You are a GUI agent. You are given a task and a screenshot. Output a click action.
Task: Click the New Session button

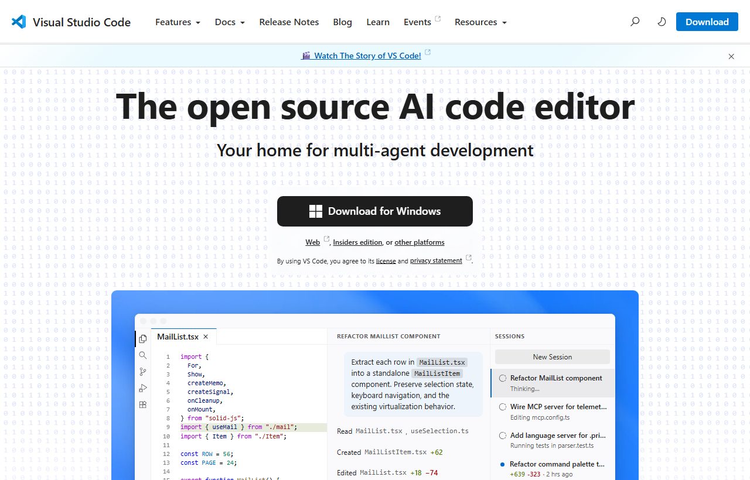coord(553,357)
